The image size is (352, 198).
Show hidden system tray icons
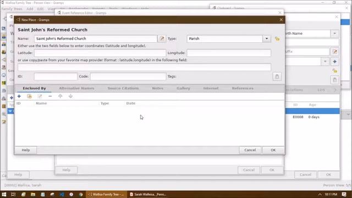[320, 194]
